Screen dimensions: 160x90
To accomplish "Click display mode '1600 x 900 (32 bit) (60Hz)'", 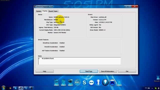I will tap(62, 30).
